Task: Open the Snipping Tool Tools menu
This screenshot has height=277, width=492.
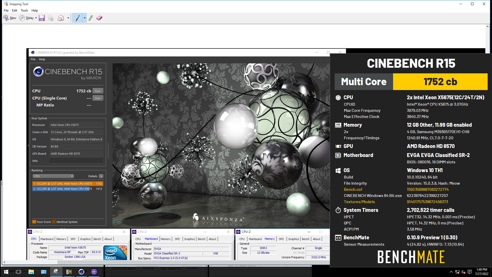Action: coord(24,11)
